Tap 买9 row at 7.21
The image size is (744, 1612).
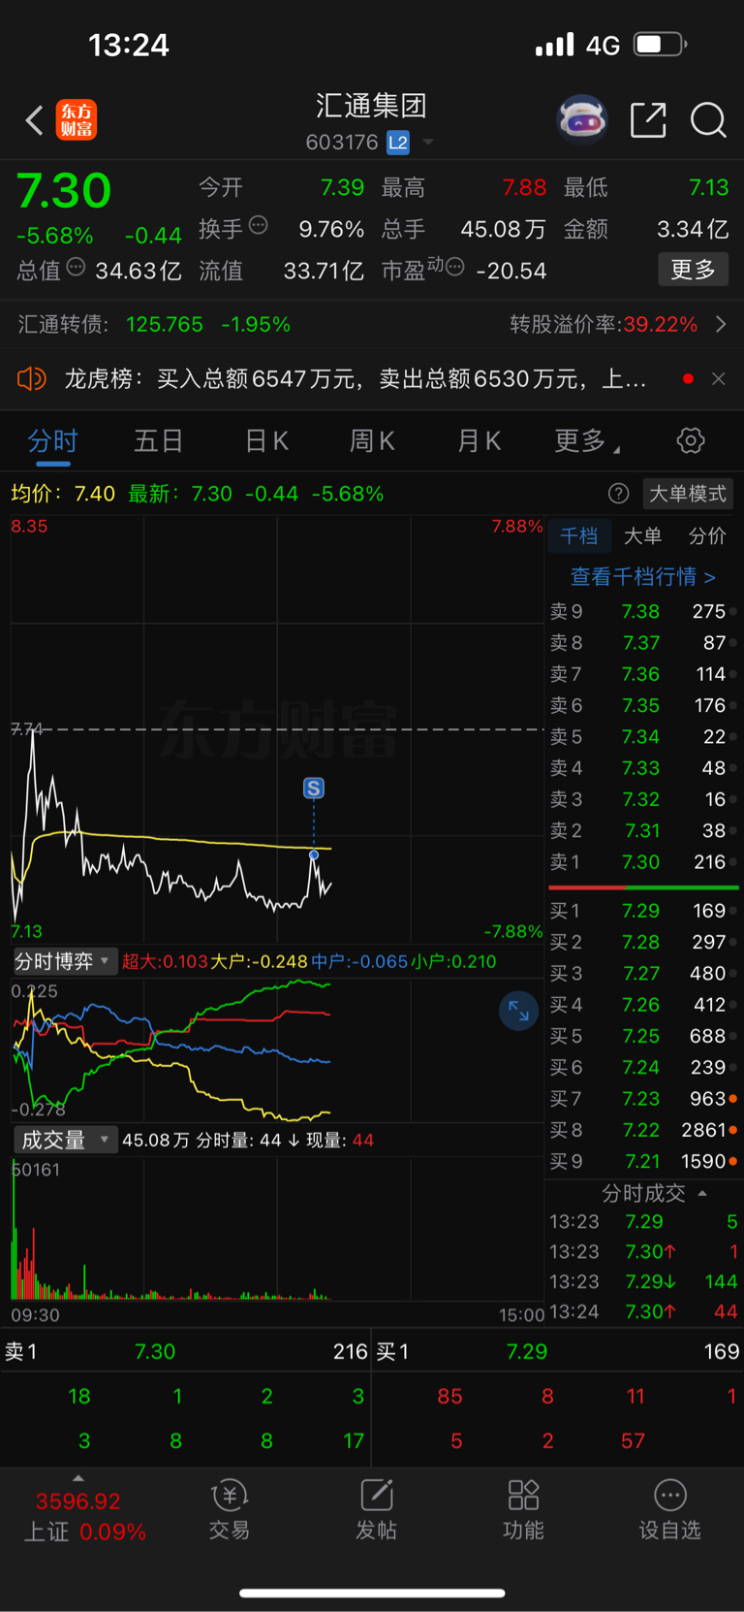coord(643,1161)
